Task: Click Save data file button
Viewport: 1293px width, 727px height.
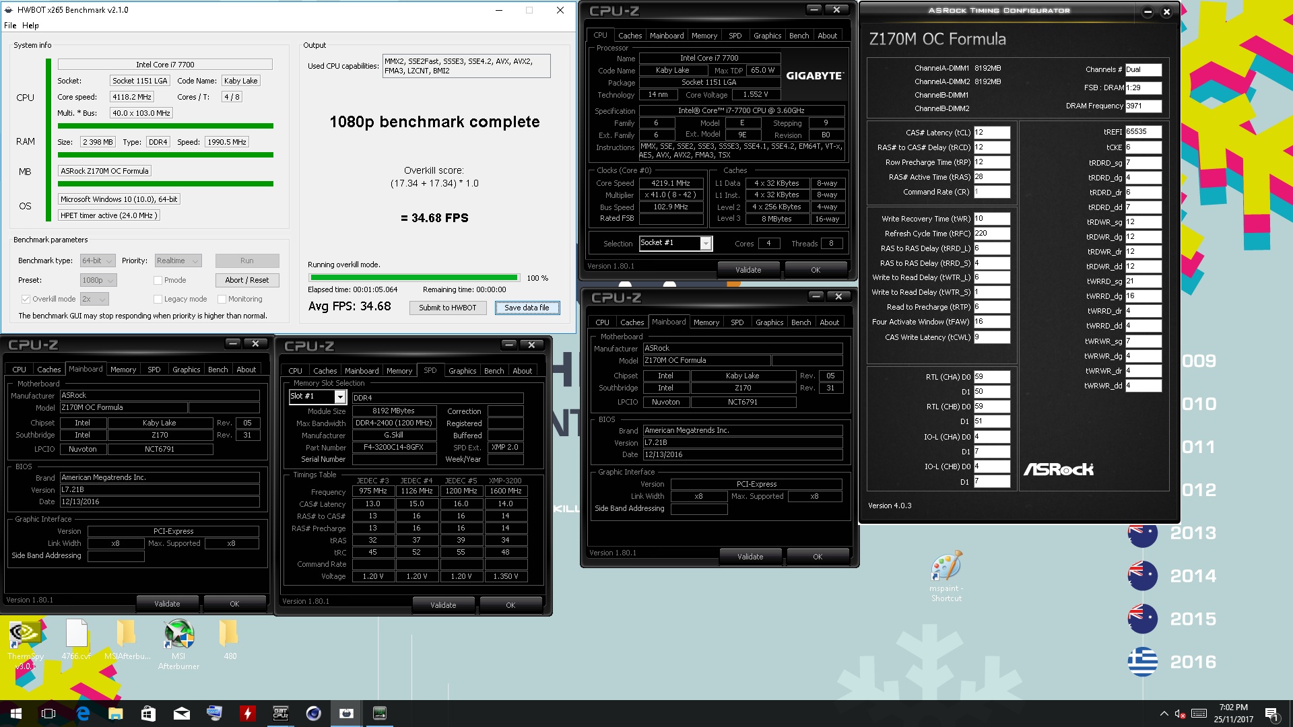Action: (527, 308)
